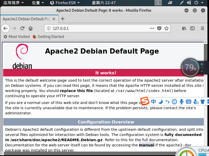Screen dimensions: 209x156
Task: Click the It works! banner text
Action: tap(106, 73)
